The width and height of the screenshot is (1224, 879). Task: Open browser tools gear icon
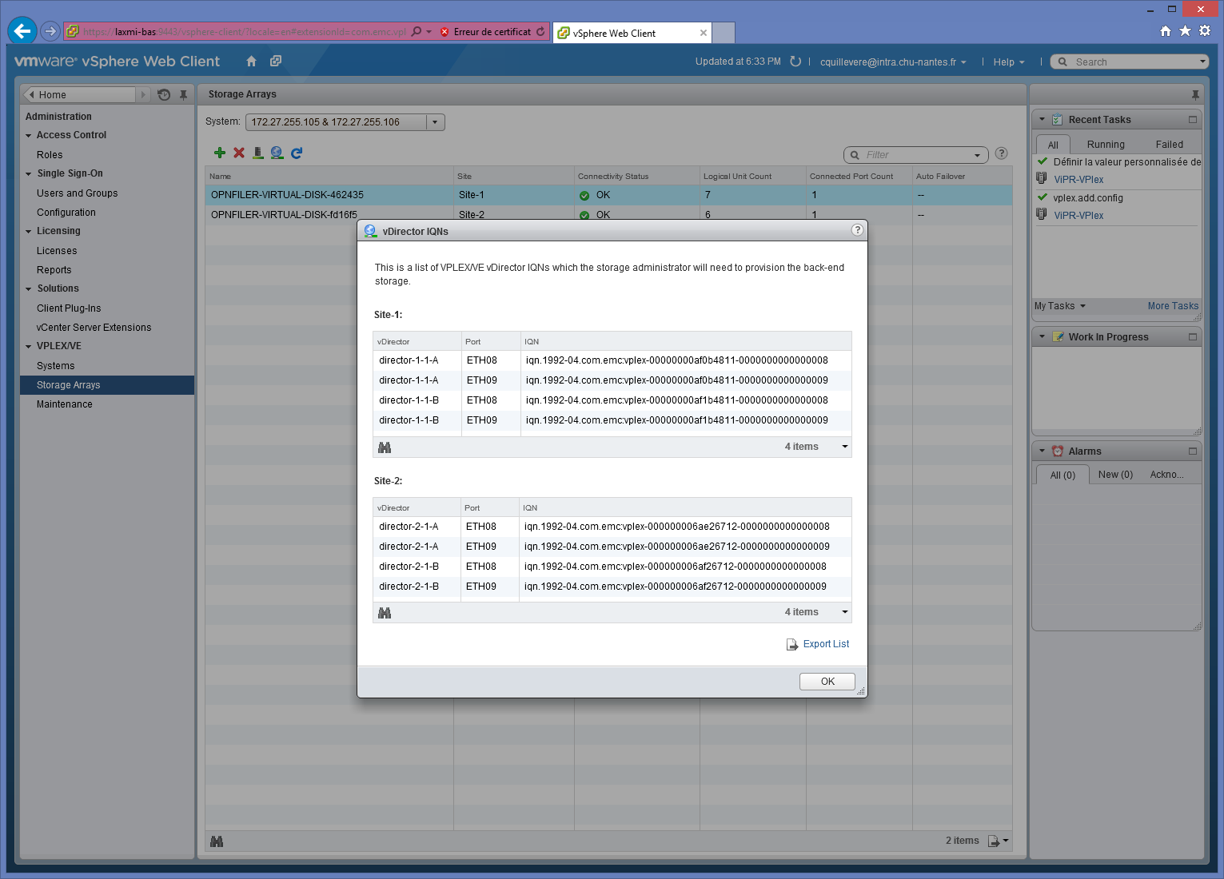[1205, 30]
